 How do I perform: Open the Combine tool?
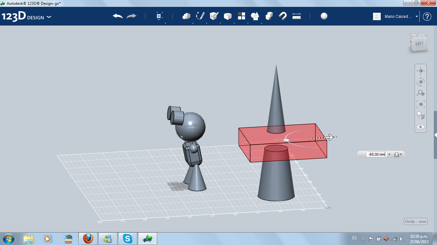point(269,16)
